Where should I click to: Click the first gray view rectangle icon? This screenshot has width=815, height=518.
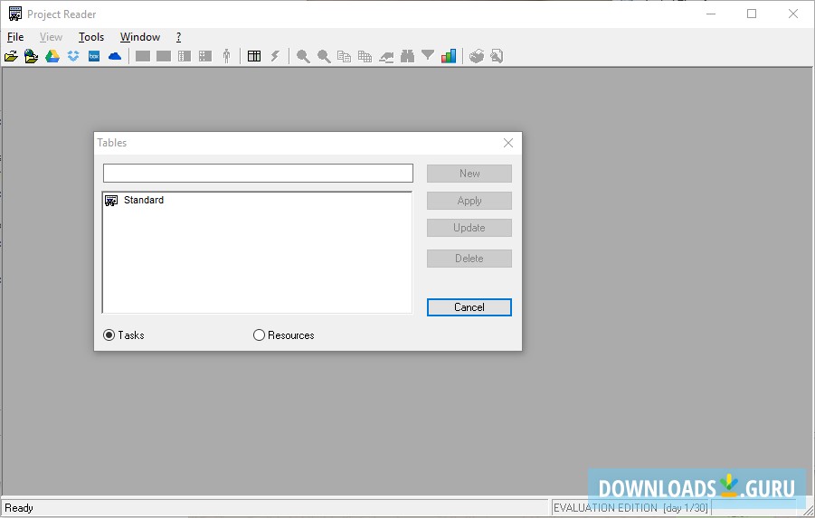142,56
